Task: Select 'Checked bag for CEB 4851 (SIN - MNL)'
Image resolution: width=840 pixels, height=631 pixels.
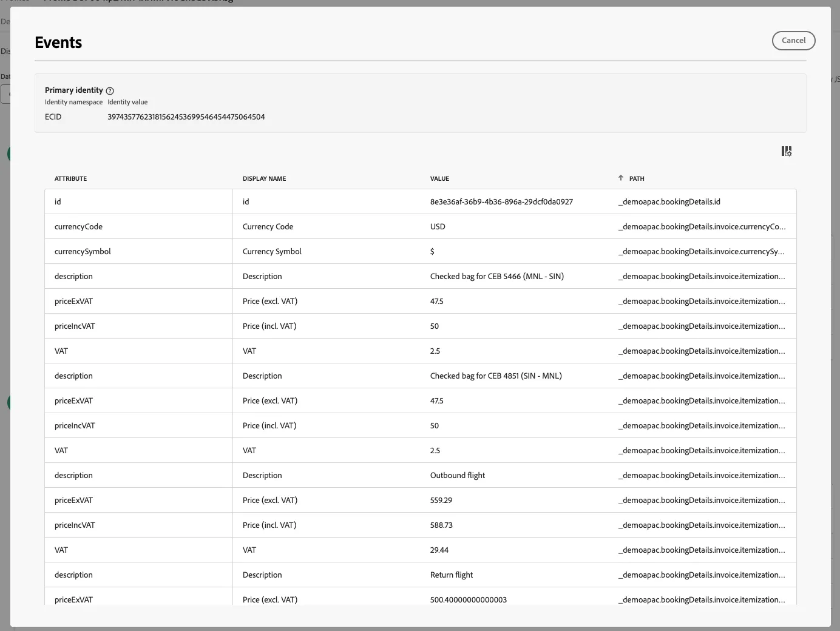Action: pyautogui.click(x=496, y=376)
